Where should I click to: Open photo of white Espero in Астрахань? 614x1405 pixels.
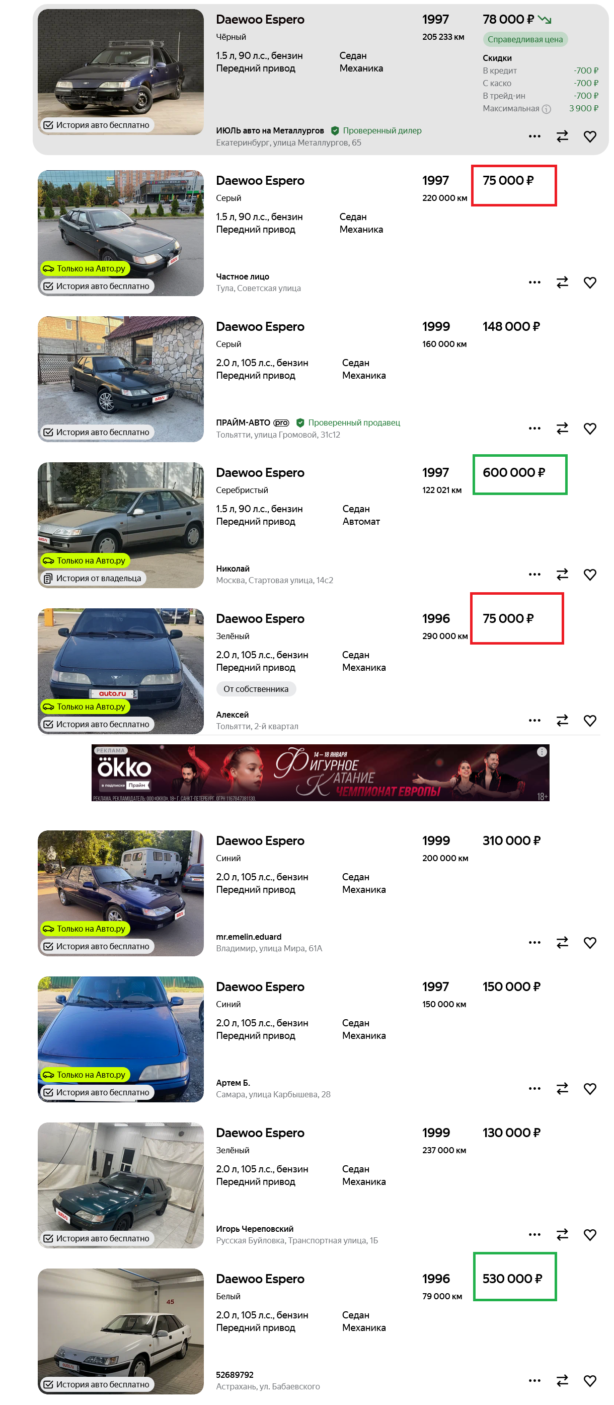tap(120, 1331)
